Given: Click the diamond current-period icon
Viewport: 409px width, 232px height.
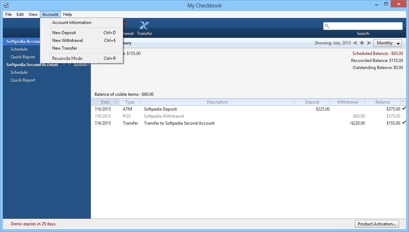Looking at the screenshot, I should tap(362, 43).
